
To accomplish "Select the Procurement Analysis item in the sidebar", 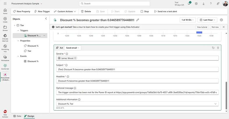I will coord(5,77).
